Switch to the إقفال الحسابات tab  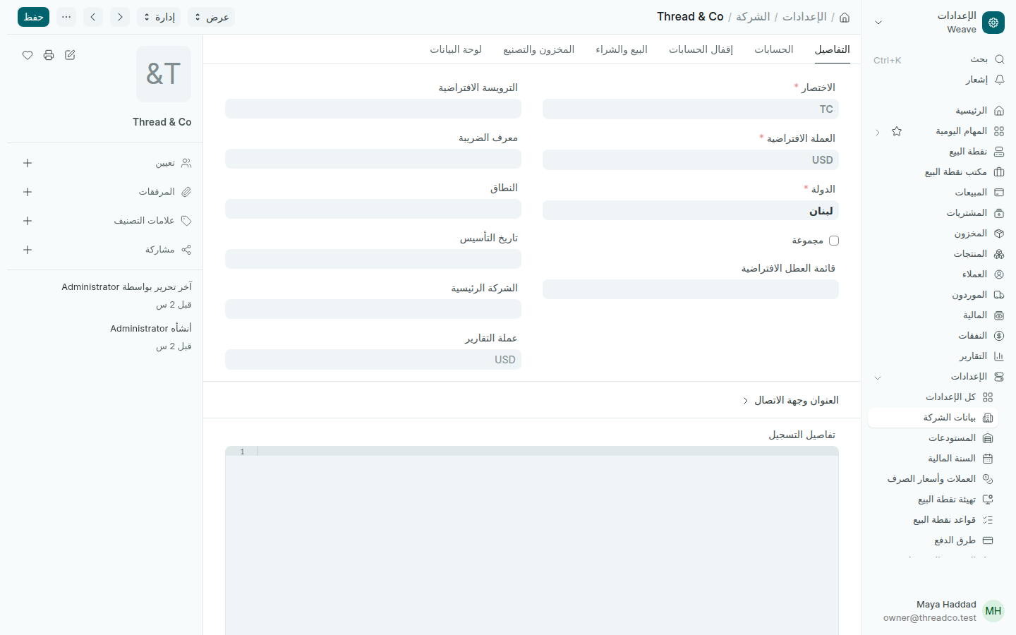tap(701, 49)
